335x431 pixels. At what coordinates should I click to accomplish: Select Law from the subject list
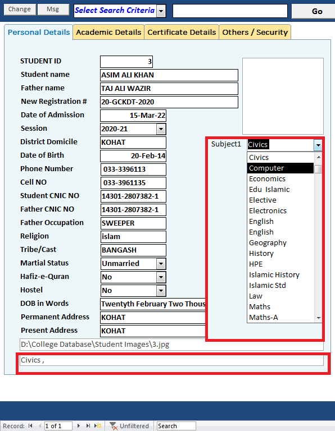click(x=280, y=296)
